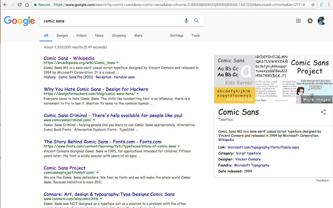Expand the comicsanscriminal.com URL arrow
Image resolution: width=333 pixels, height=208 pixels.
tap(94, 120)
